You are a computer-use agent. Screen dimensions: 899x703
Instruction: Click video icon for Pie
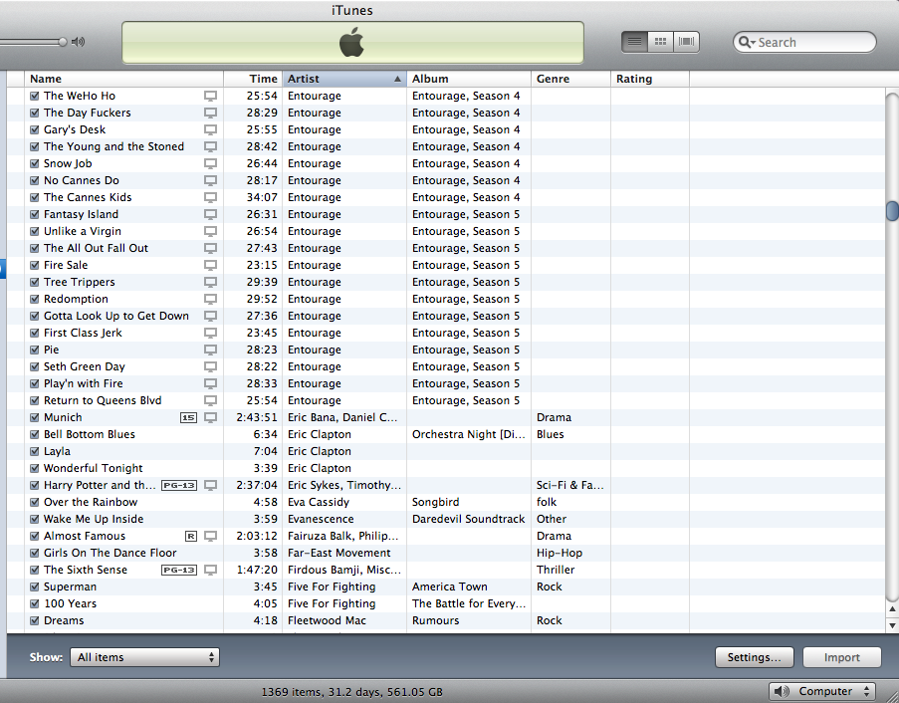(x=210, y=350)
